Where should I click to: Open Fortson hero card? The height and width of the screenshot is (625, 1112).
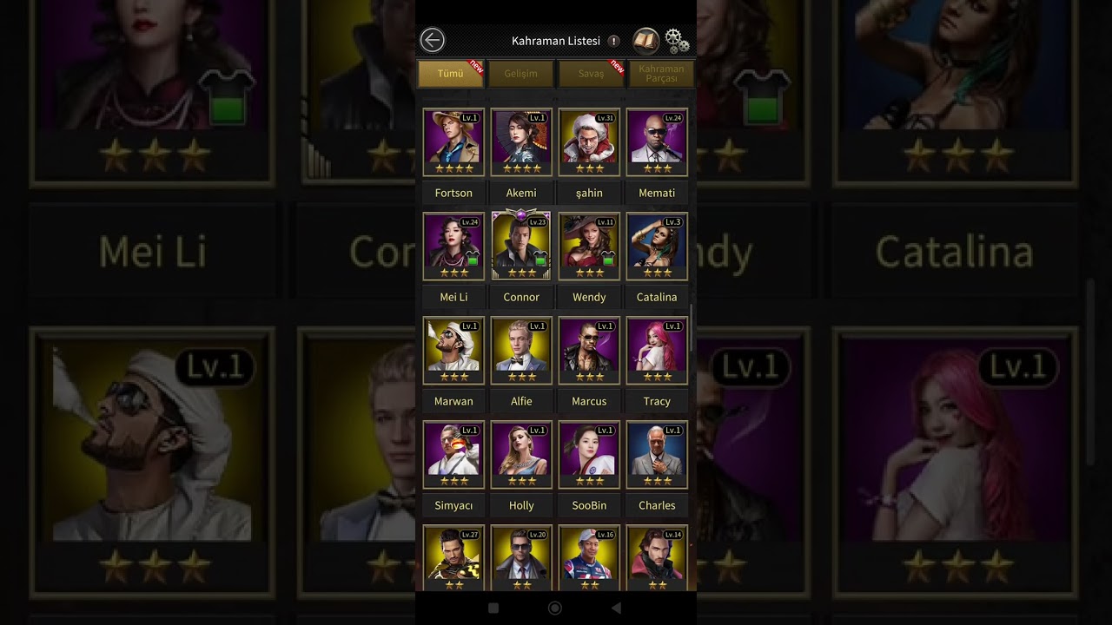pyautogui.click(x=453, y=142)
